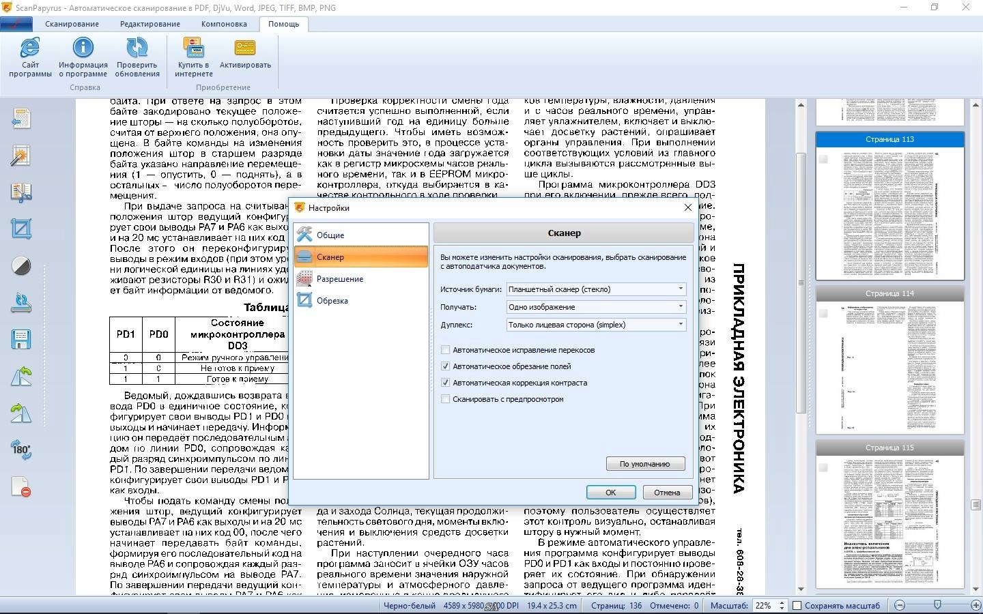Click the insert scanned page icon in left toolbar
Viewport: 983px width, 614px height.
tap(21, 119)
